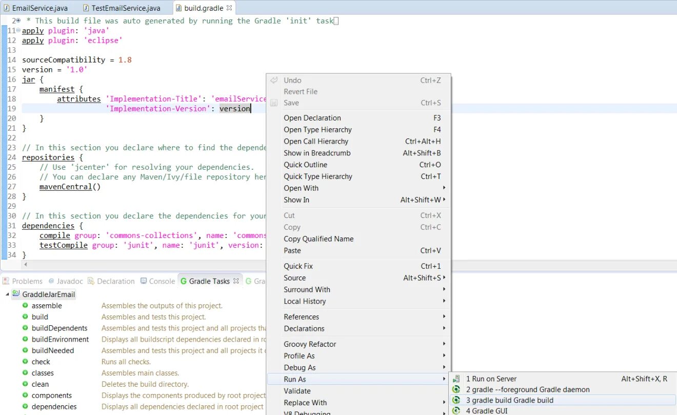
Task: Collapse the fold at line 11
Action: 18,30
